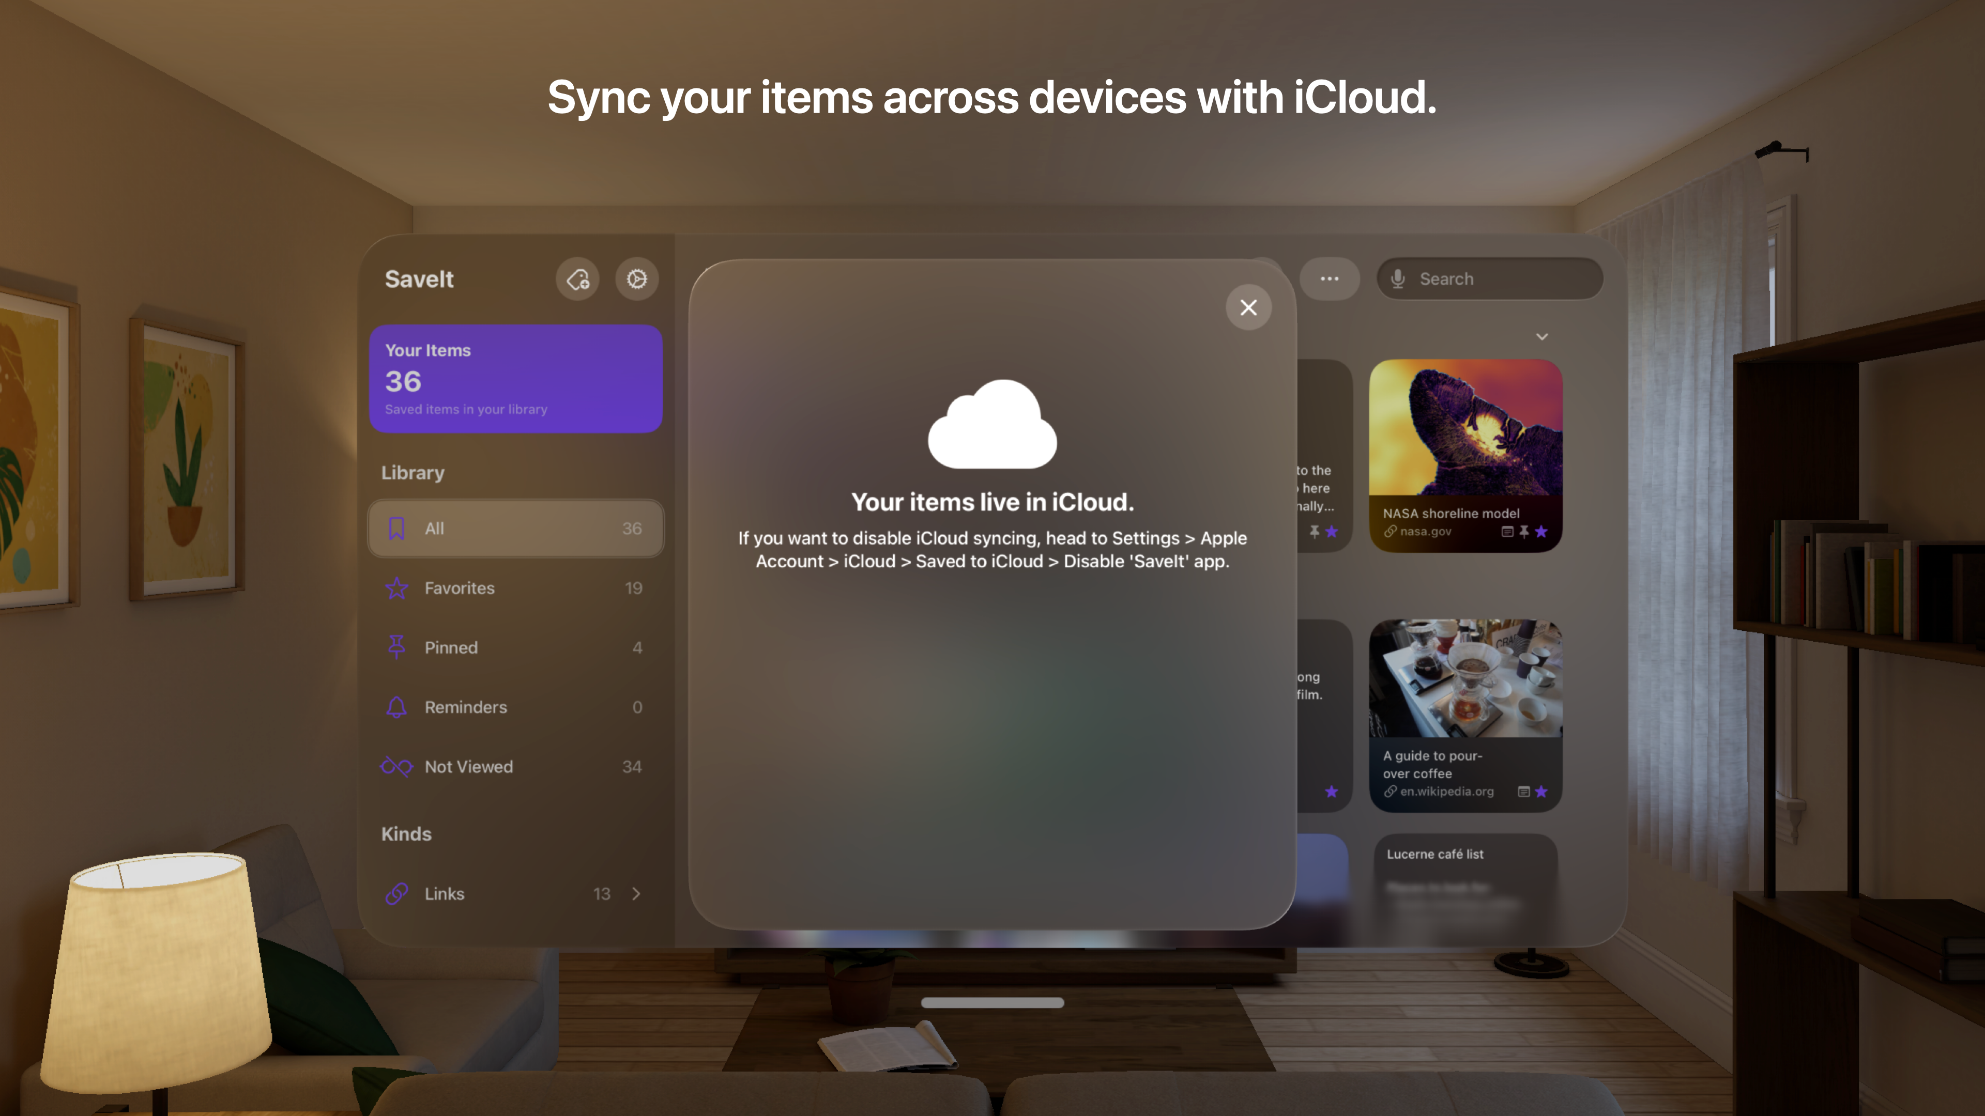This screenshot has height=1116, width=1985.
Task: Open the add-tag icon next to SaveIt
Action: point(577,279)
